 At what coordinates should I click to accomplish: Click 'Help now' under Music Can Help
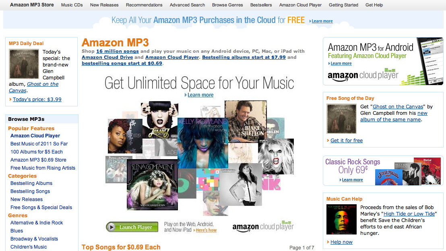pyautogui.click(x=341, y=242)
